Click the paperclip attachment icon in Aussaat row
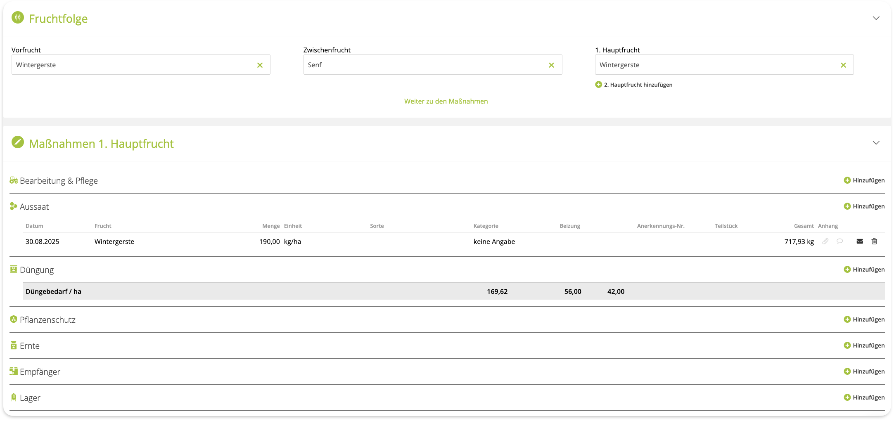This screenshot has height=421, width=894. click(x=825, y=241)
